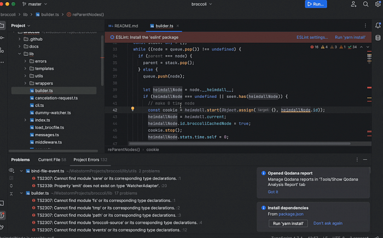This screenshot has height=238, width=383.
Task: Click the project tree vertical scrollbar
Action: [102, 61]
